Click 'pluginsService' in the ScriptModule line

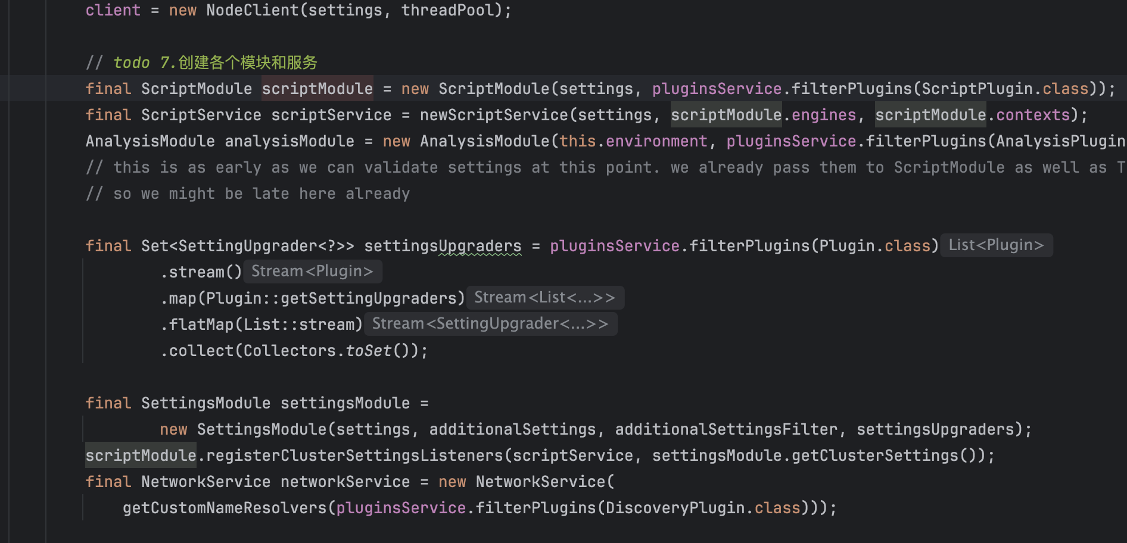717,89
